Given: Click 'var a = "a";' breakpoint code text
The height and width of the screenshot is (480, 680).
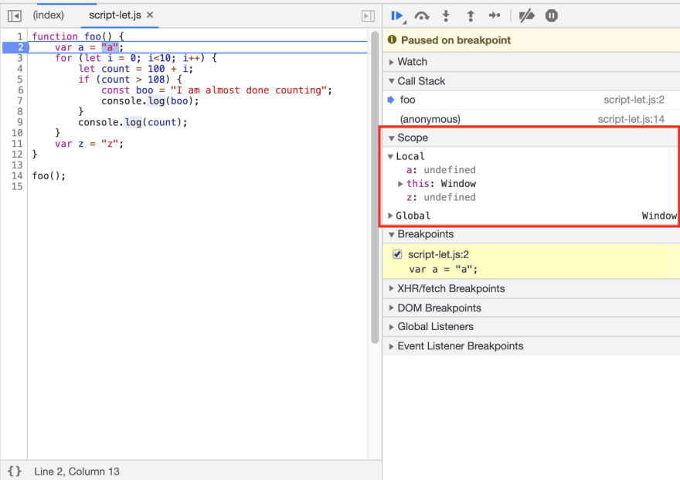Looking at the screenshot, I should pyautogui.click(x=444, y=270).
